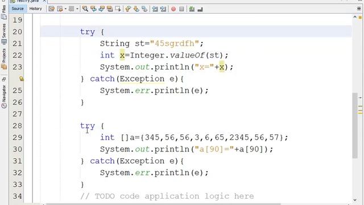Open the Projects side panel tab
Screen dimensions: 364x205
4,59
